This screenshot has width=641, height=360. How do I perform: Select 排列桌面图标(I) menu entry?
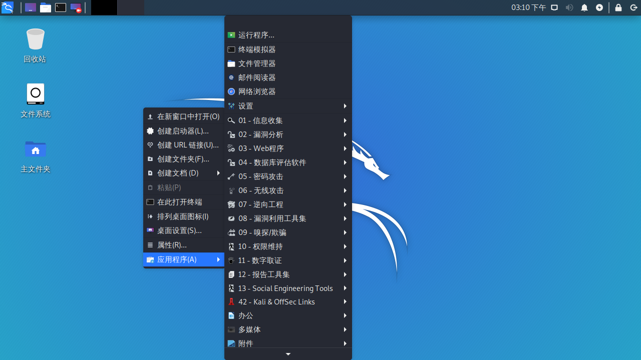point(184,216)
